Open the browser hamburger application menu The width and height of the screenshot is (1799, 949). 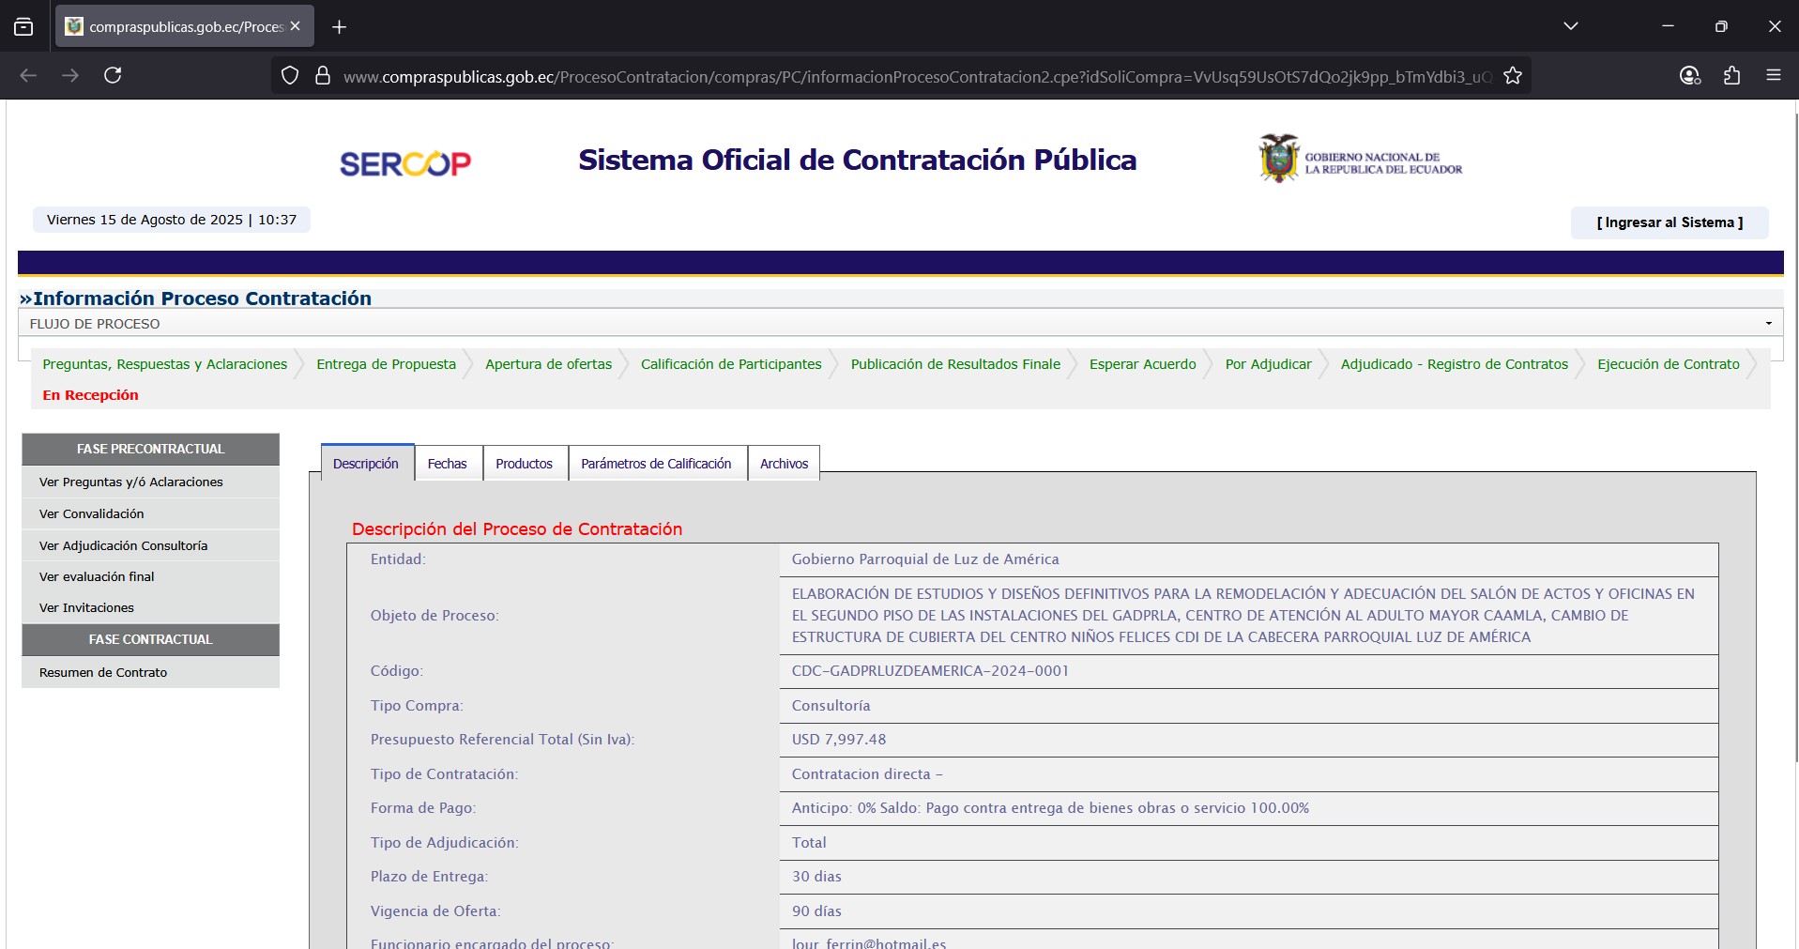[x=1773, y=75]
